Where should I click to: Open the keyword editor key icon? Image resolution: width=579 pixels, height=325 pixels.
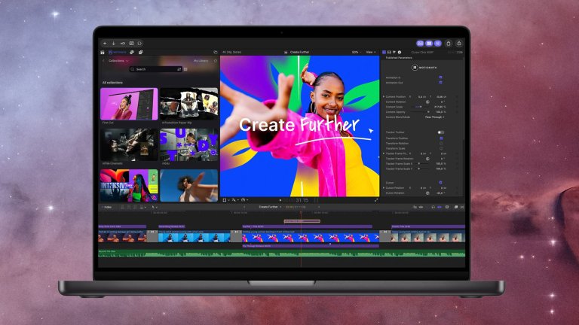coord(123,44)
